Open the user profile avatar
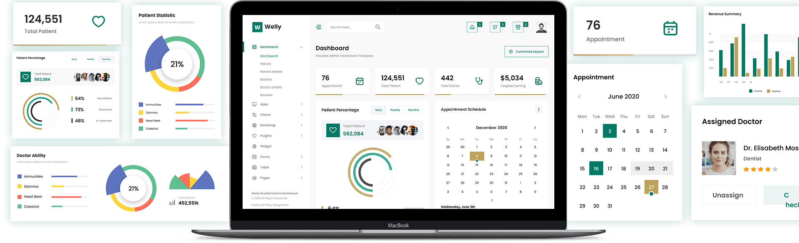The height and width of the screenshot is (243, 799). coord(541,27)
